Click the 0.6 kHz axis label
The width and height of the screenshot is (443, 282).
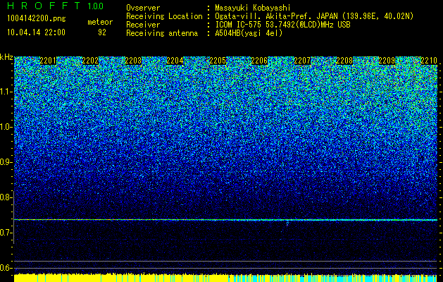point(6,268)
